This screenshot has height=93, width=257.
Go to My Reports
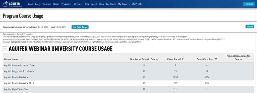123,4
